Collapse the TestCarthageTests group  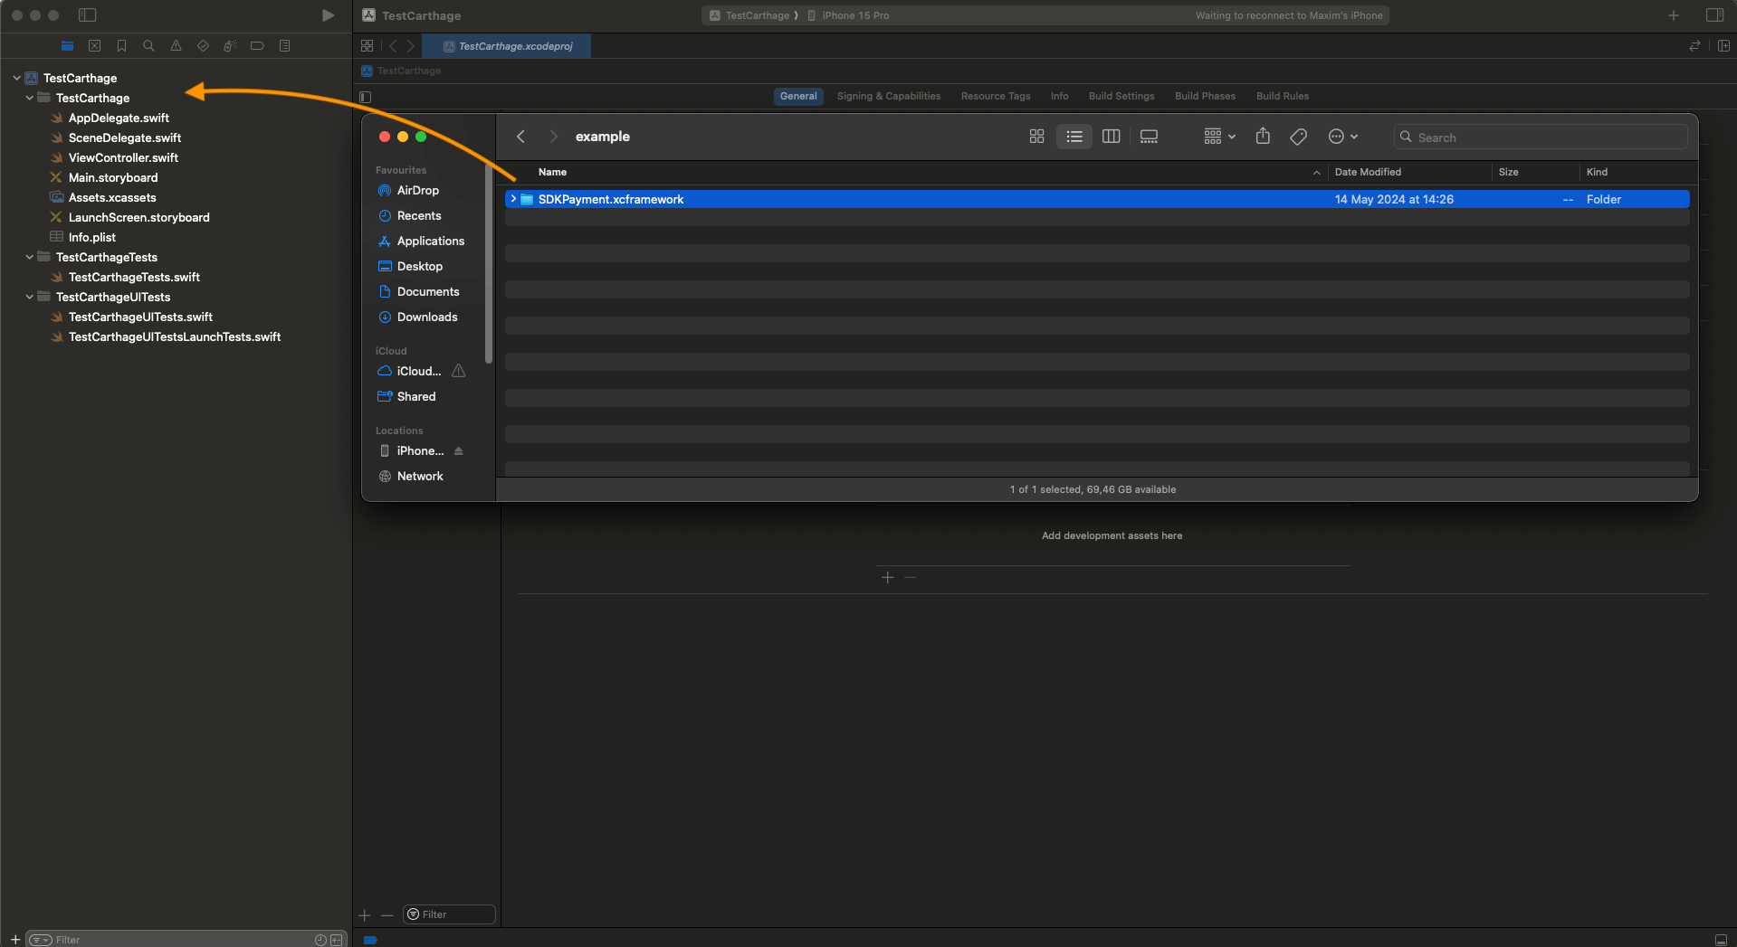coord(30,258)
